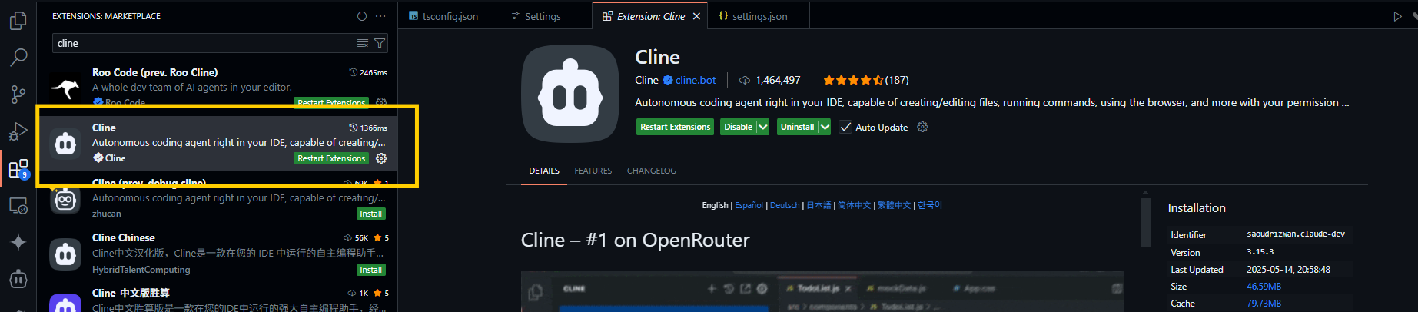This screenshot has height=312, width=1418.
Task: Open the Español readme link
Action: [749, 205]
